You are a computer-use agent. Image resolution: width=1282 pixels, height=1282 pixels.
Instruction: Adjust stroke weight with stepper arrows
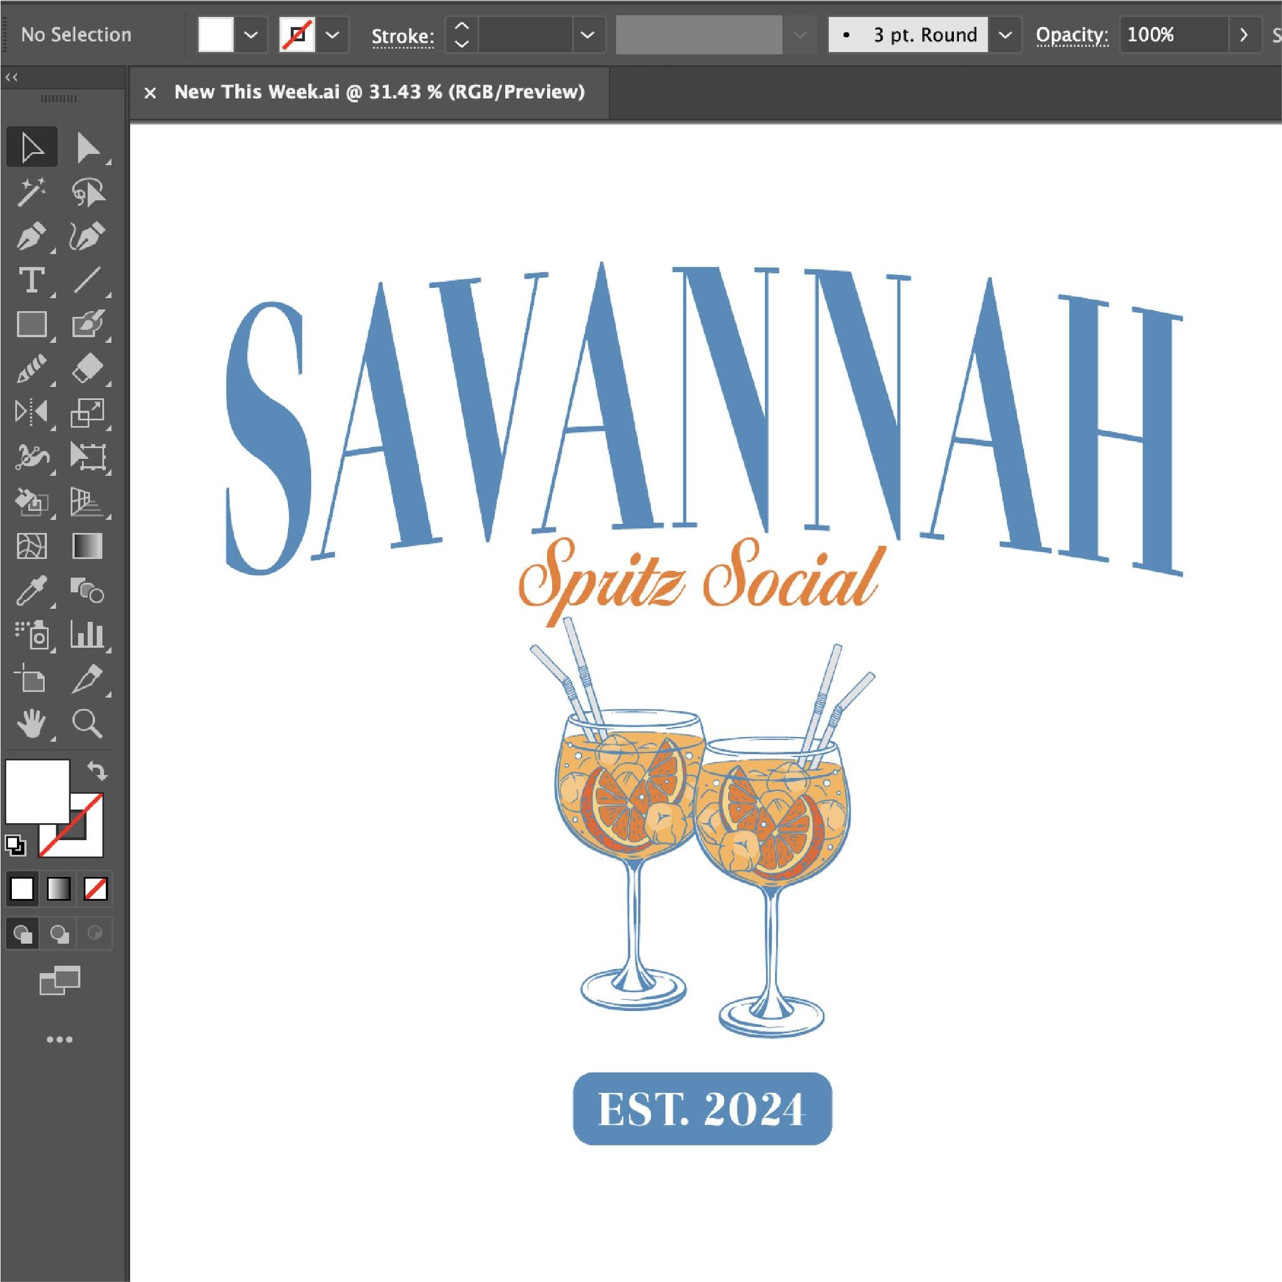pos(462,34)
